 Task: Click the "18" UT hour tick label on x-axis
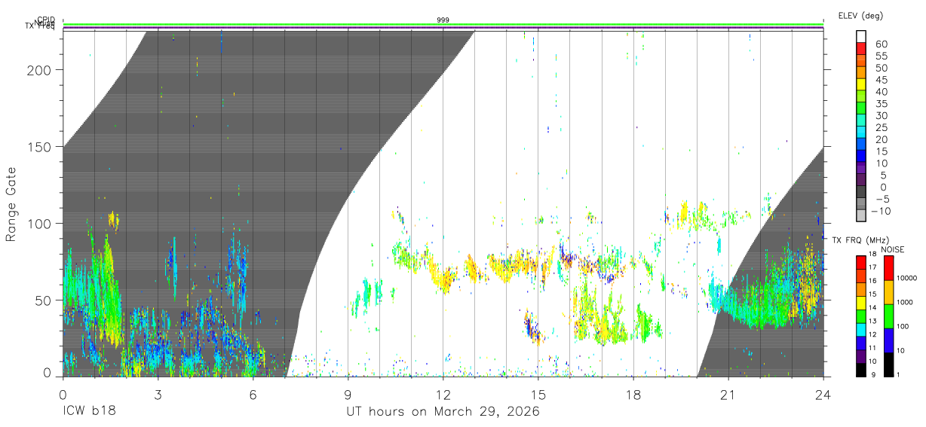coord(633,395)
